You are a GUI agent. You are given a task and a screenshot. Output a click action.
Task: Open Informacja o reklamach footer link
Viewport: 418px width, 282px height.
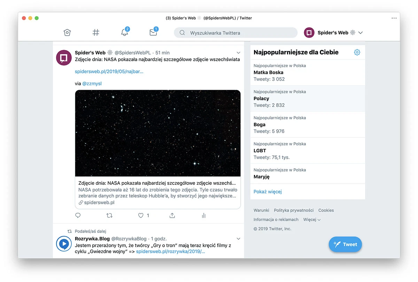click(276, 219)
